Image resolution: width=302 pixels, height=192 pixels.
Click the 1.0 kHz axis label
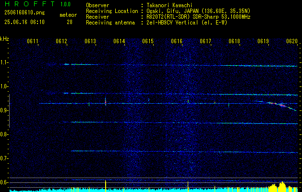pos(4,87)
